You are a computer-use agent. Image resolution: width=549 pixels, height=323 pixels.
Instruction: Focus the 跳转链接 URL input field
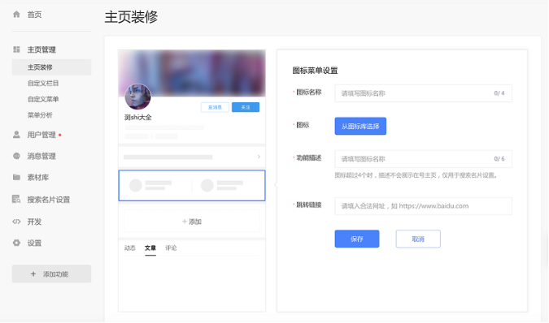[423, 206]
